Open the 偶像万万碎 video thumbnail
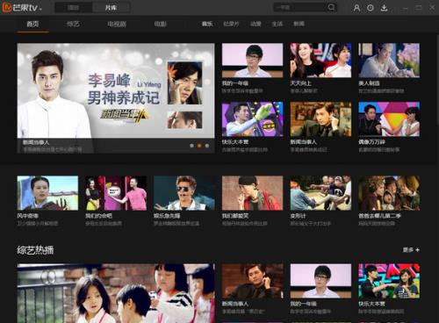439x323 pixels. [389, 119]
